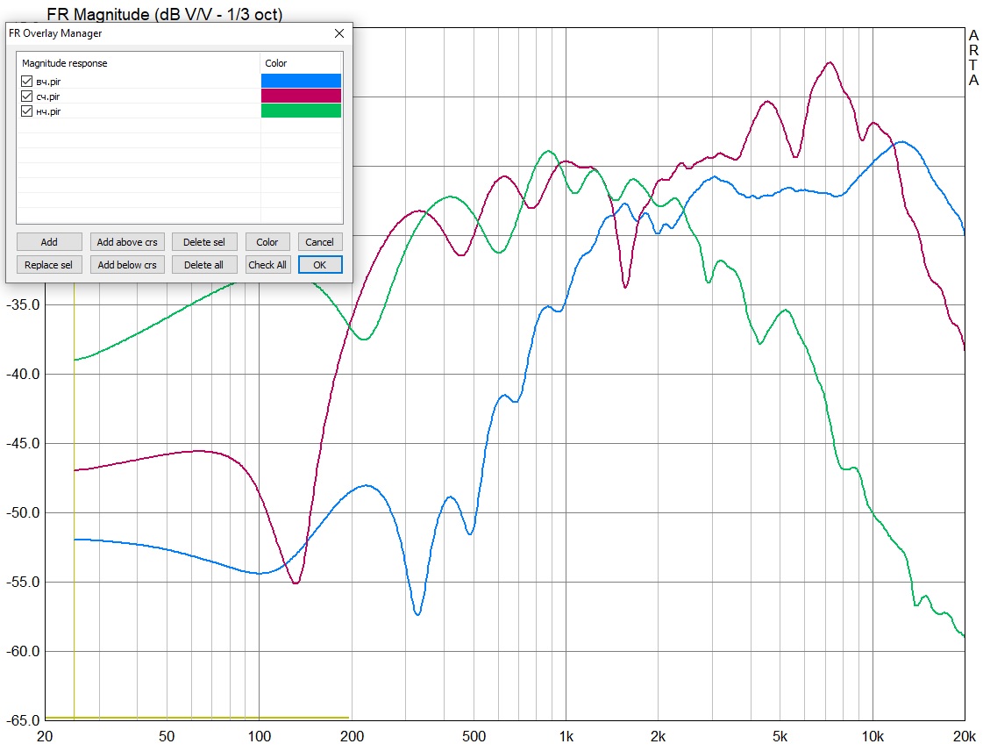Click the -65.0 y-axis label
Image resolution: width=983 pixels, height=751 pixels.
23,720
